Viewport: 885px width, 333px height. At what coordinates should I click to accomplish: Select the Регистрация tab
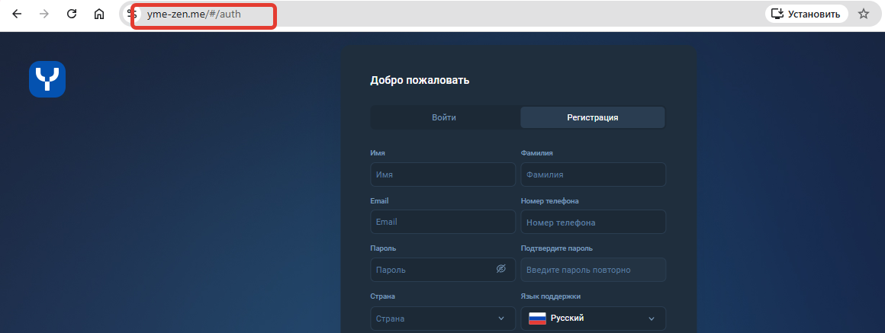[x=593, y=118]
